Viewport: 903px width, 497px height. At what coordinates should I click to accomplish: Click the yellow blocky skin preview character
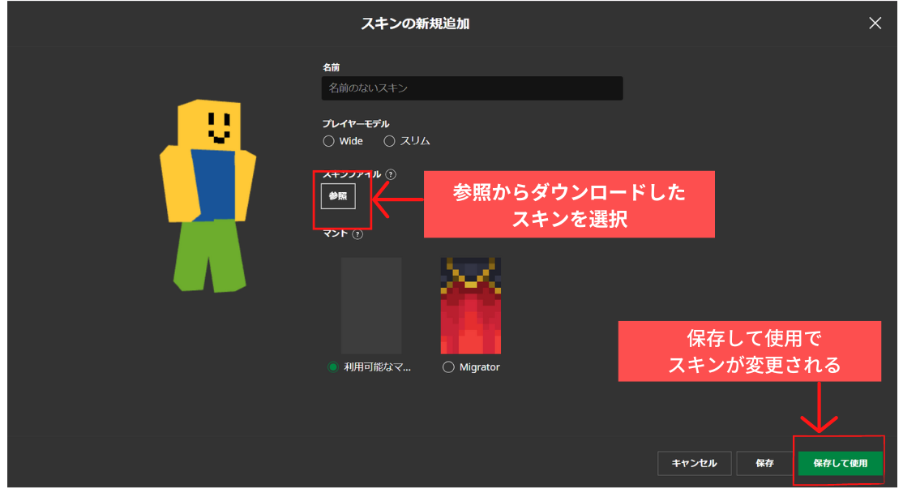(207, 195)
